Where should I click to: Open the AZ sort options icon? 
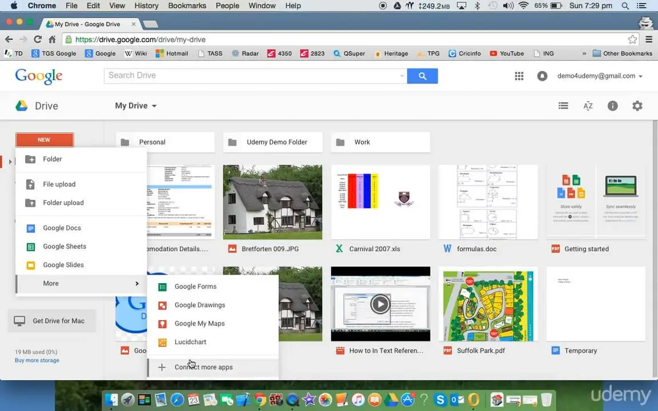click(x=588, y=106)
